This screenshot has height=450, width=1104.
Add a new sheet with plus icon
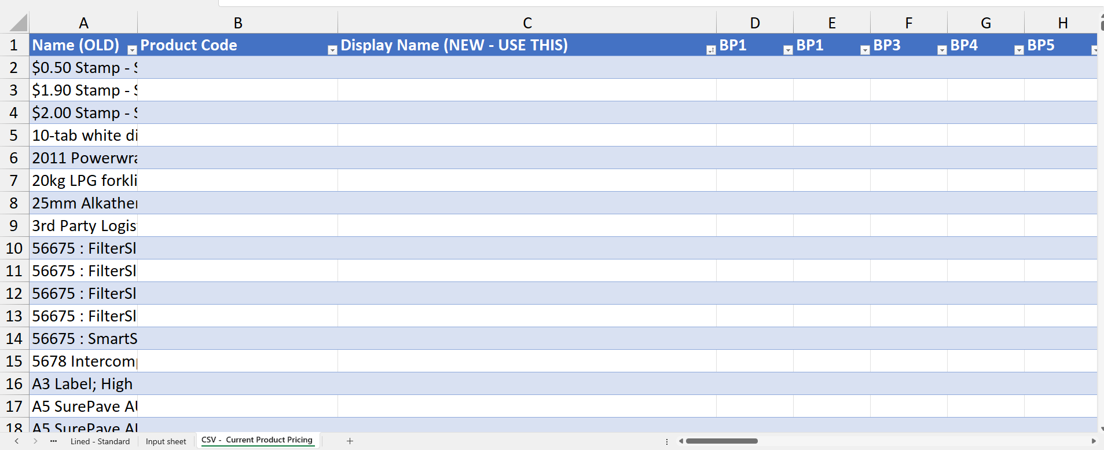coord(350,441)
